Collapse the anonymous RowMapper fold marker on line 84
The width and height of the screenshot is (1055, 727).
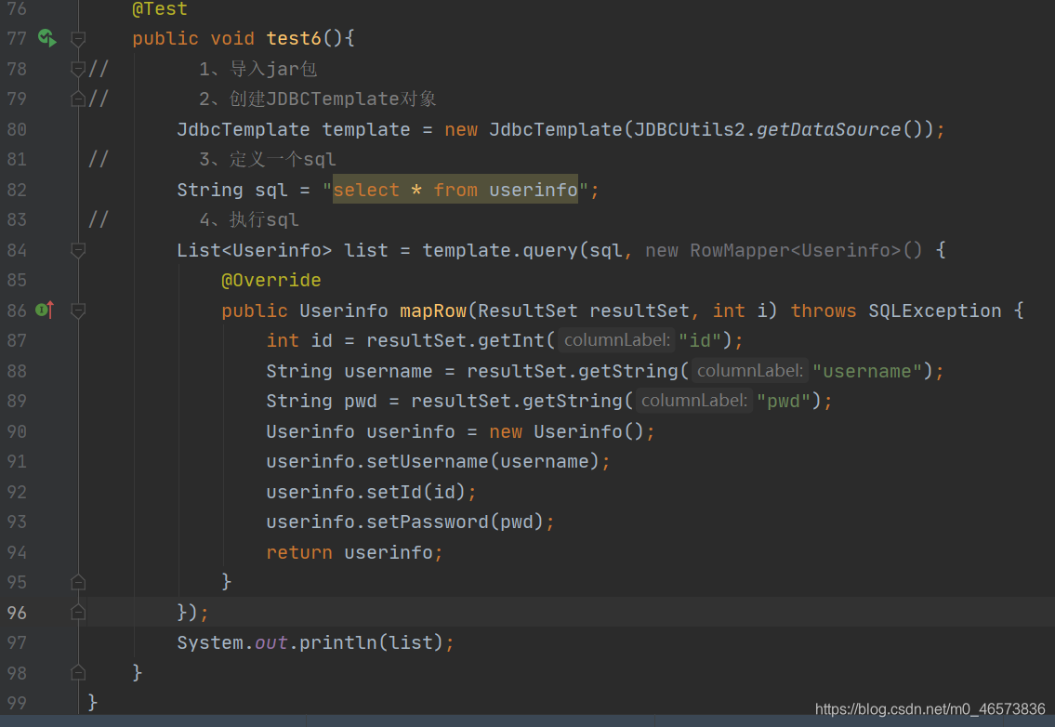78,250
